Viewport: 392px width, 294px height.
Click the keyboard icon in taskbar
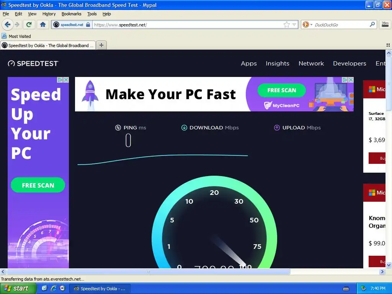click(x=346, y=289)
